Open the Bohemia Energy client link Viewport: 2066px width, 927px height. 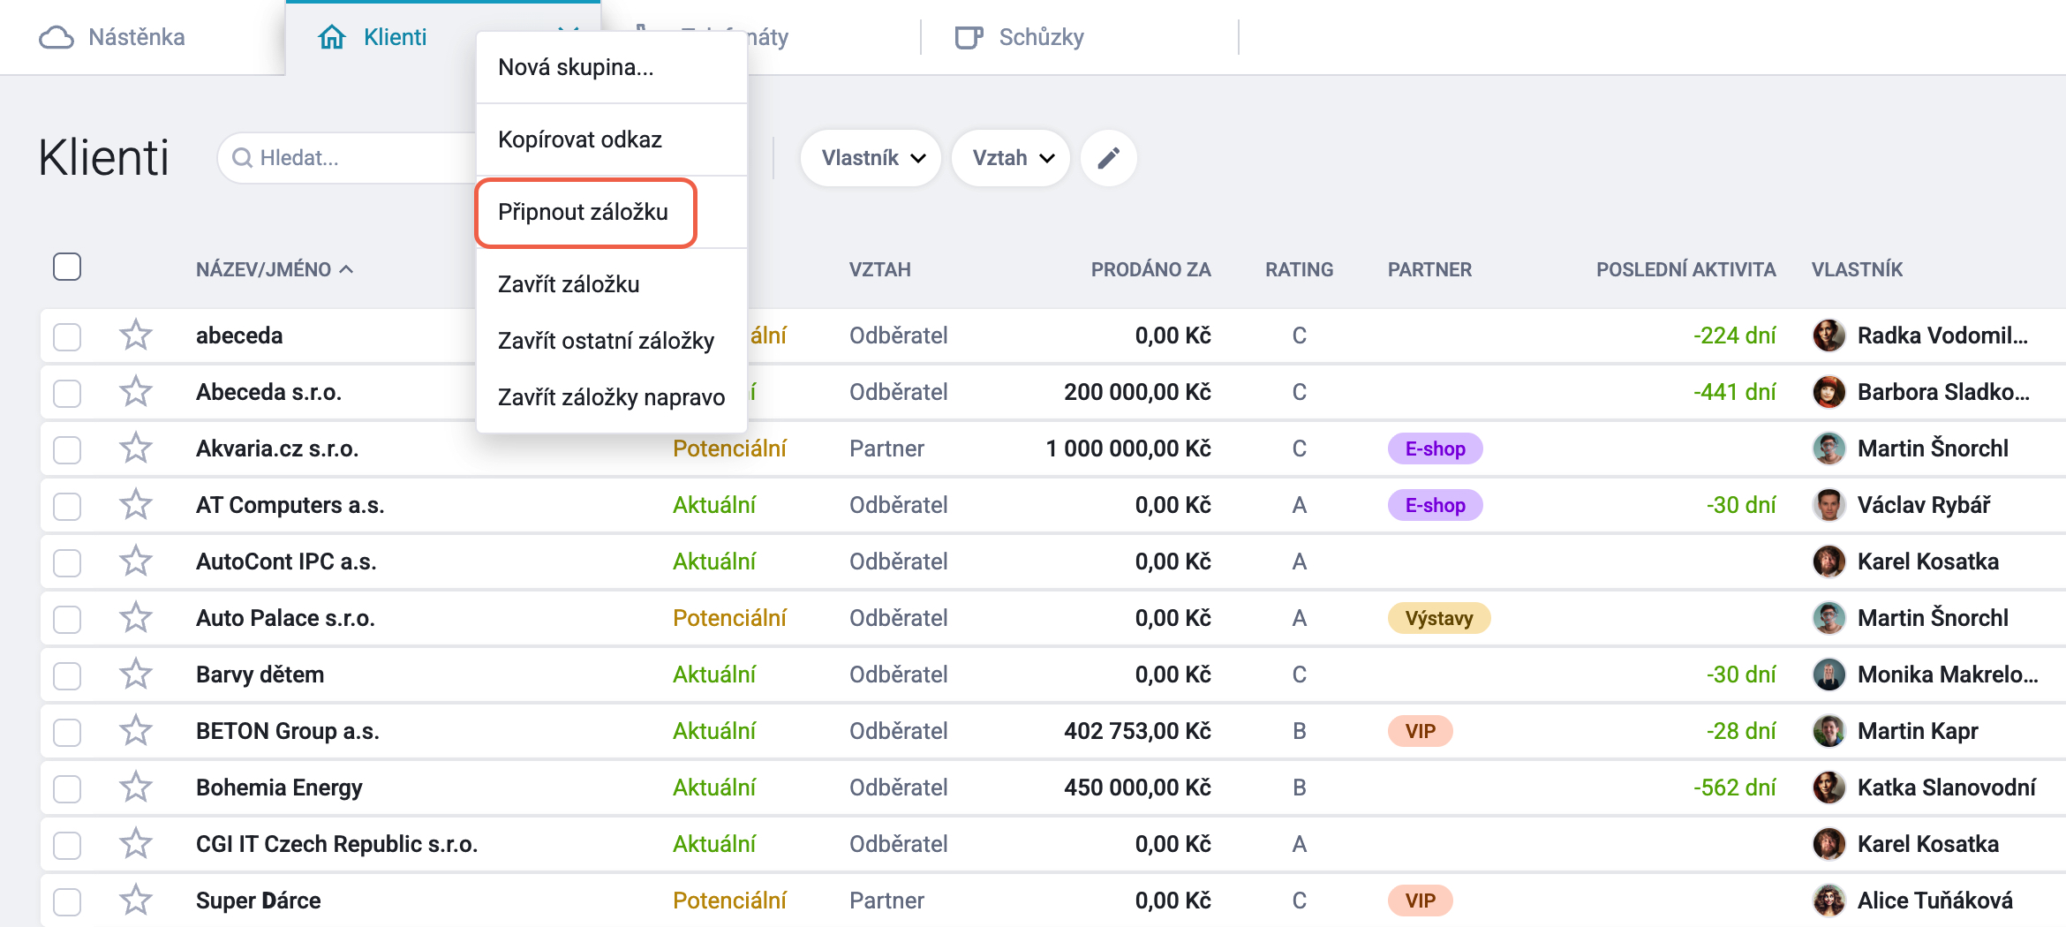[279, 788]
